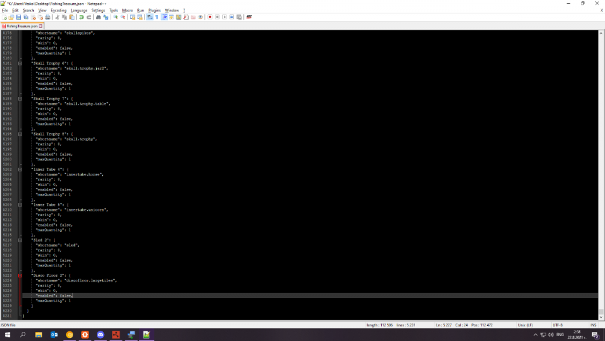Click the Undo toolbar icon

coord(81,17)
